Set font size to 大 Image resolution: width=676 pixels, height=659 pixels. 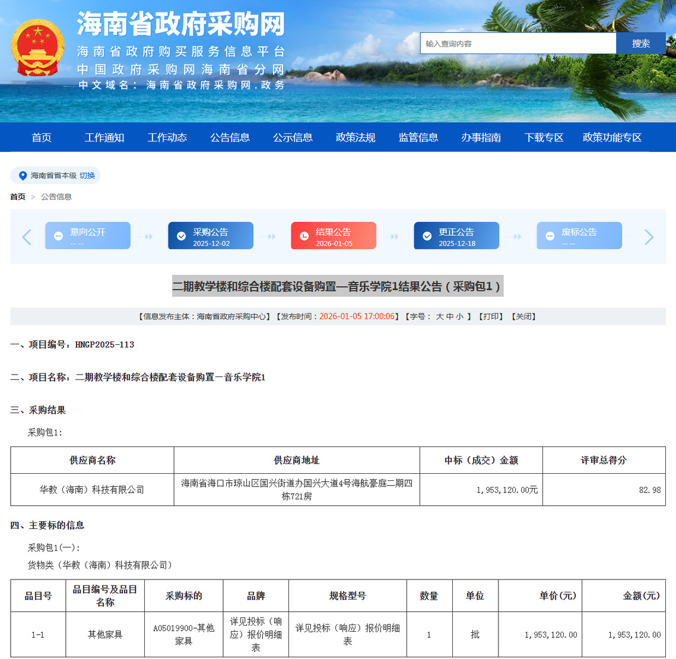point(440,317)
